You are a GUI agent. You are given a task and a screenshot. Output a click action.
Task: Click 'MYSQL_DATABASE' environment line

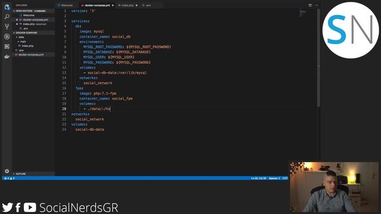pos(117,52)
